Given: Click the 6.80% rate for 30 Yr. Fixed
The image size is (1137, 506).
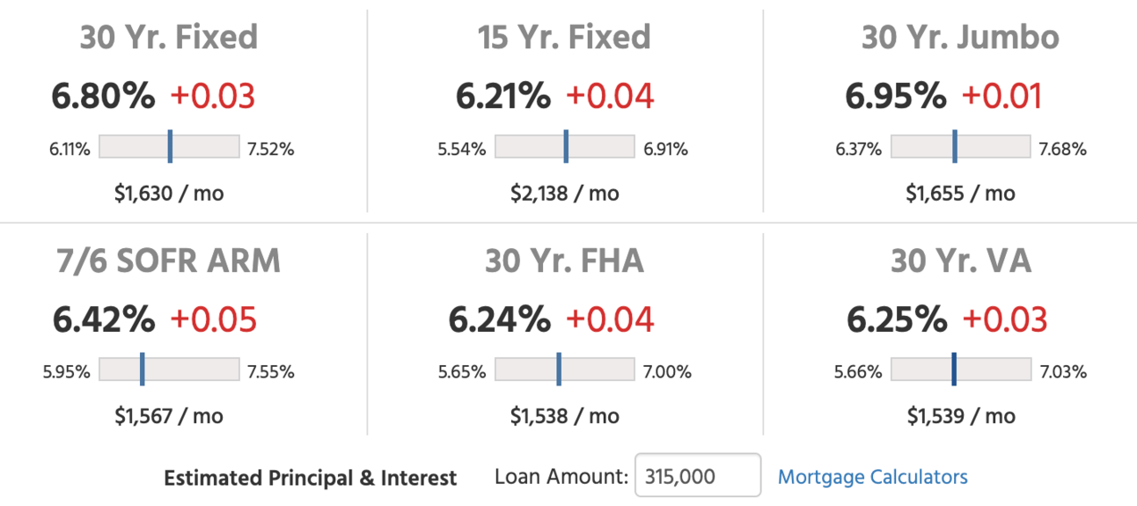Looking at the screenshot, I should [103, 96].
